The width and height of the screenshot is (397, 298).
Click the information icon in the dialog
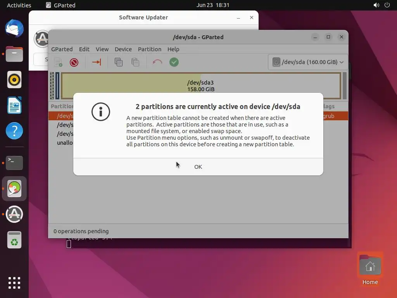101,112
